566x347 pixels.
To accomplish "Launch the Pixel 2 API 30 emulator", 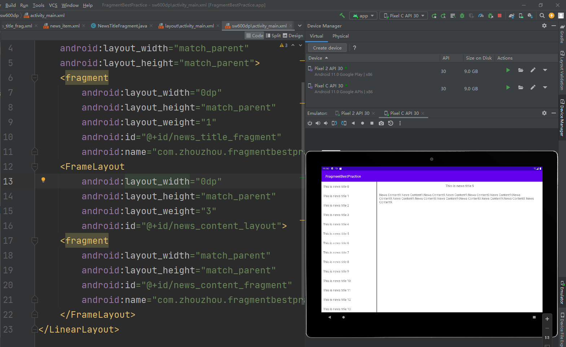I will pyautogui.click(x=508, y=70).
